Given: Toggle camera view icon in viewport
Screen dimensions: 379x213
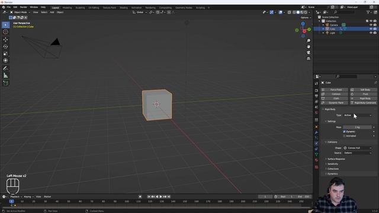Looking at the screenshot, I should pyautogui.click(x=309, y=53).
